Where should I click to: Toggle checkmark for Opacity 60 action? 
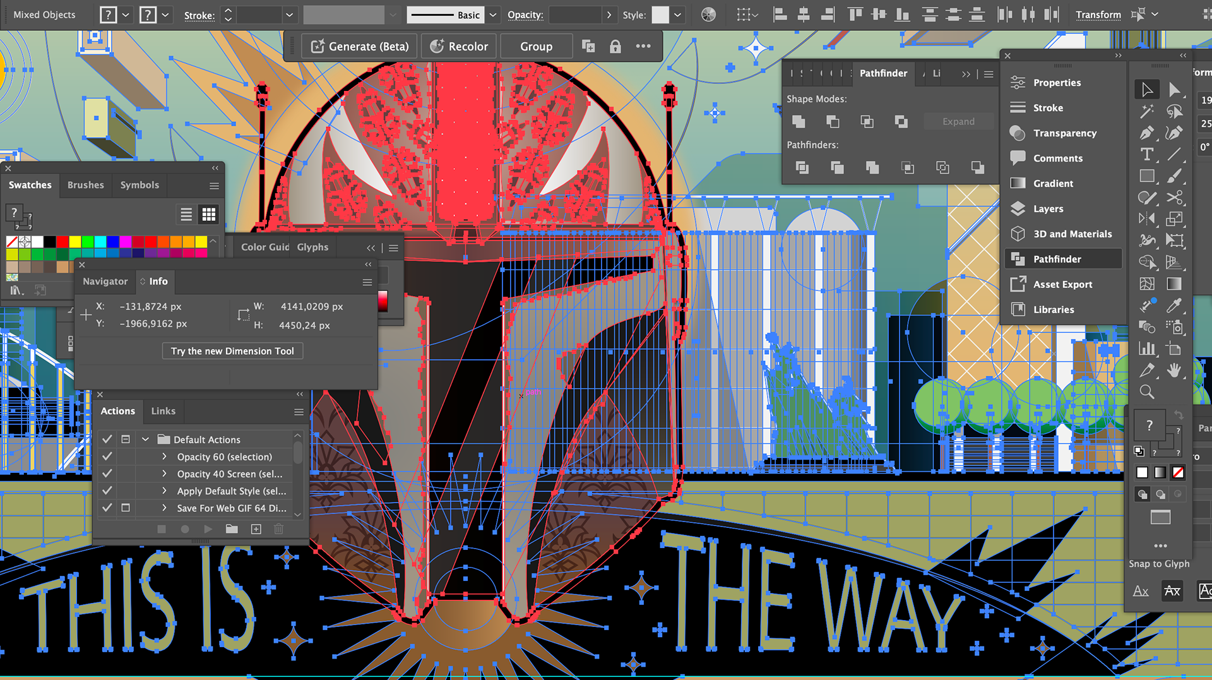click(x=107, y=456)
